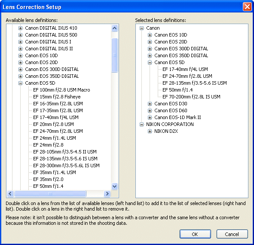The height and width of the screenshot is (245, 254).
Task: Expand Canon DIGITAL IXUS I node
Action: [x=20, y=42]
